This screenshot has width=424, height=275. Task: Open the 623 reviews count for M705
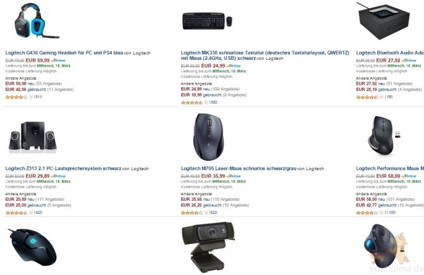click(x=213, y=213)
